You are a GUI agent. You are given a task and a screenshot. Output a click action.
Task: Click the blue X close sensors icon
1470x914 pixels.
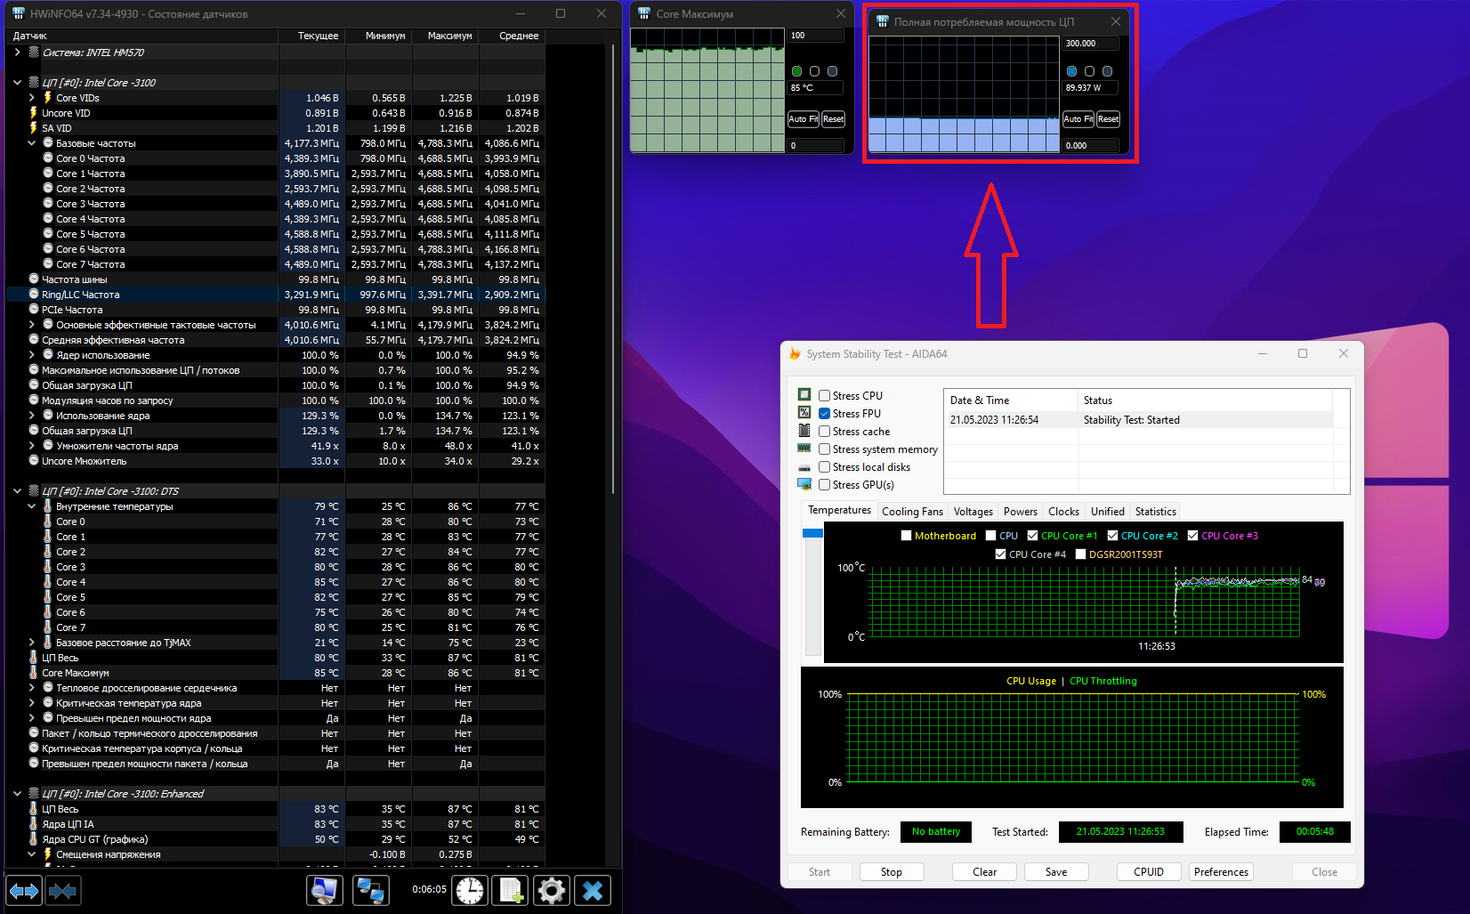point(593,890)
